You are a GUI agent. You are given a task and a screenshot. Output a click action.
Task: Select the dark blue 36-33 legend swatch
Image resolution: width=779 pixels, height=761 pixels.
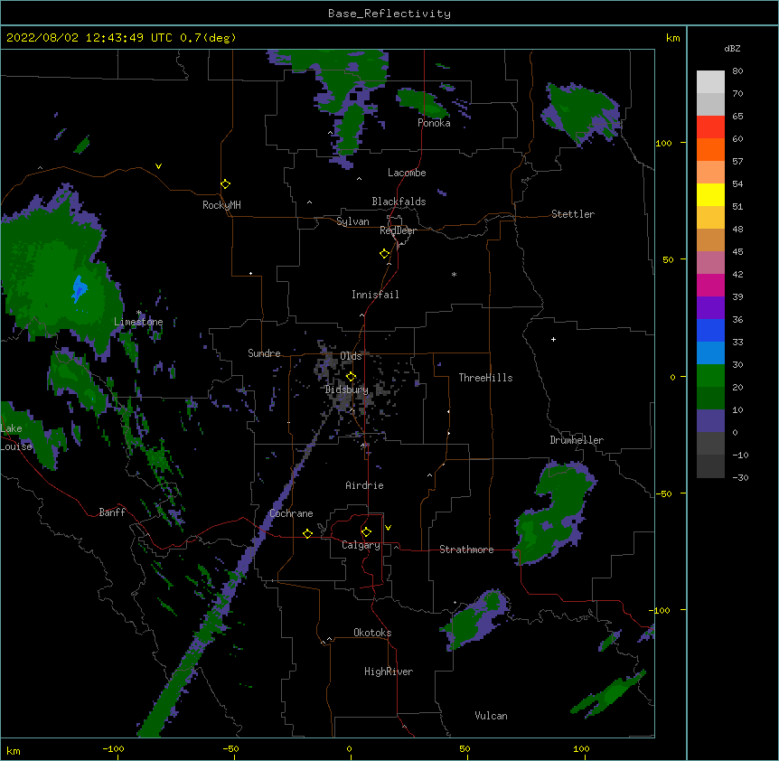coord(710,330)
